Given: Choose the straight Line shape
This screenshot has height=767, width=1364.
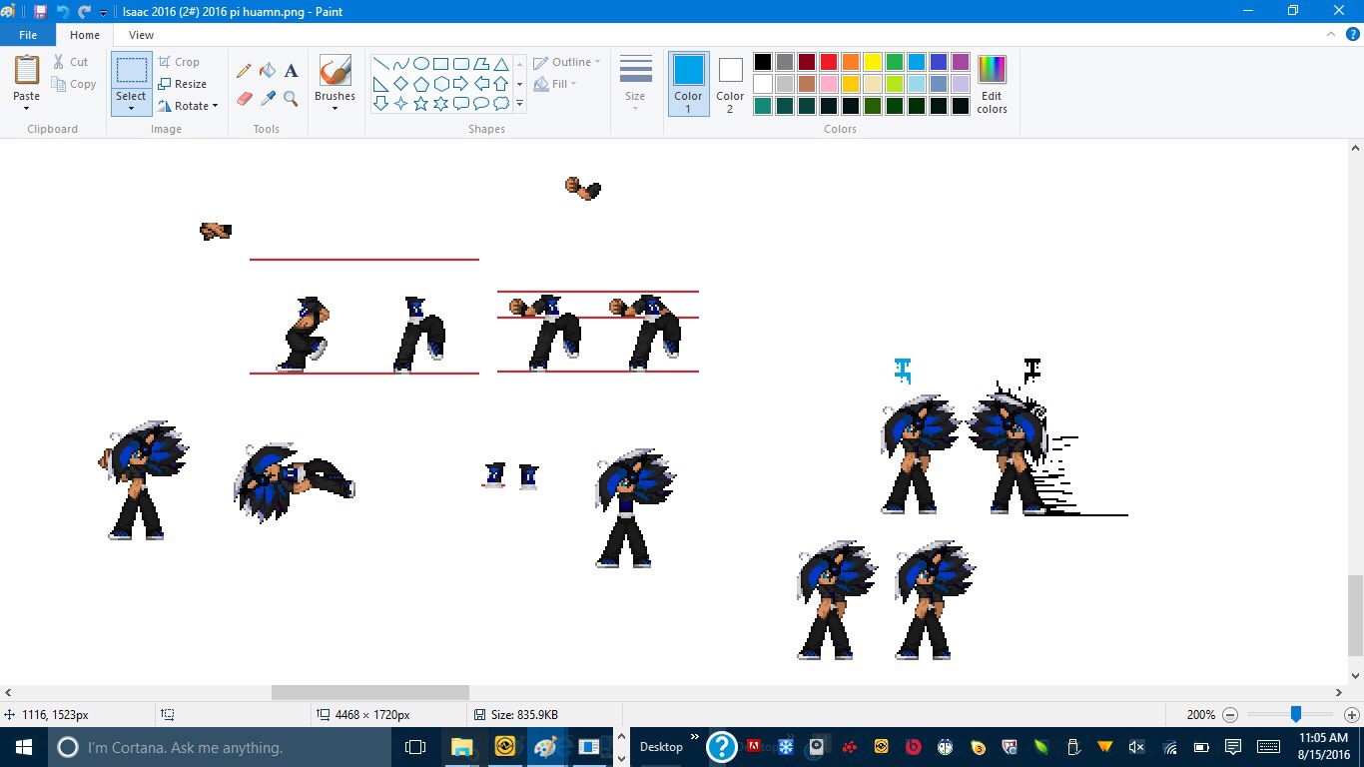Looking at the screenshot, I should [x=380, y=64].
